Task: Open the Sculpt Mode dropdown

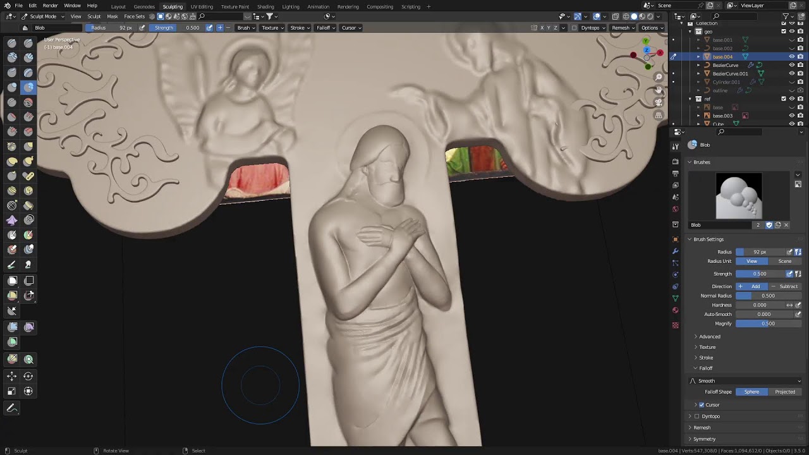Action: (43, 16)
